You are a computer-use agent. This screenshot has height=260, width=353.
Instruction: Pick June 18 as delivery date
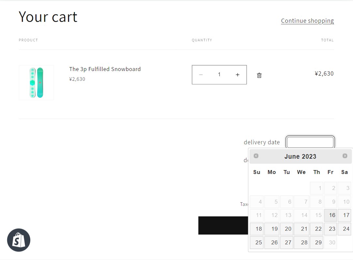point(257,229)
